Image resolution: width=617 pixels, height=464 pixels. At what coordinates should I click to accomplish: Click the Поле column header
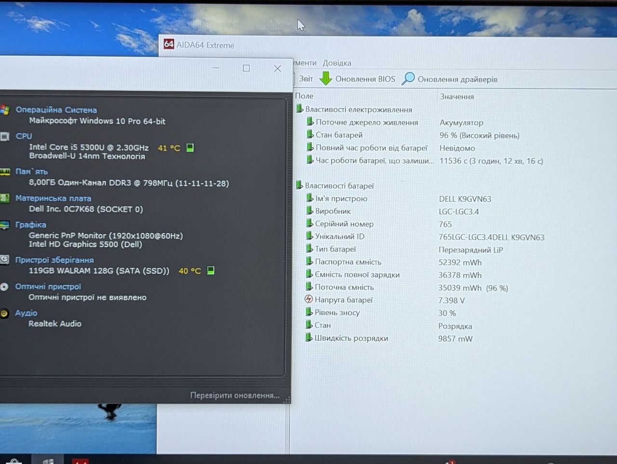tap(304, 96)
